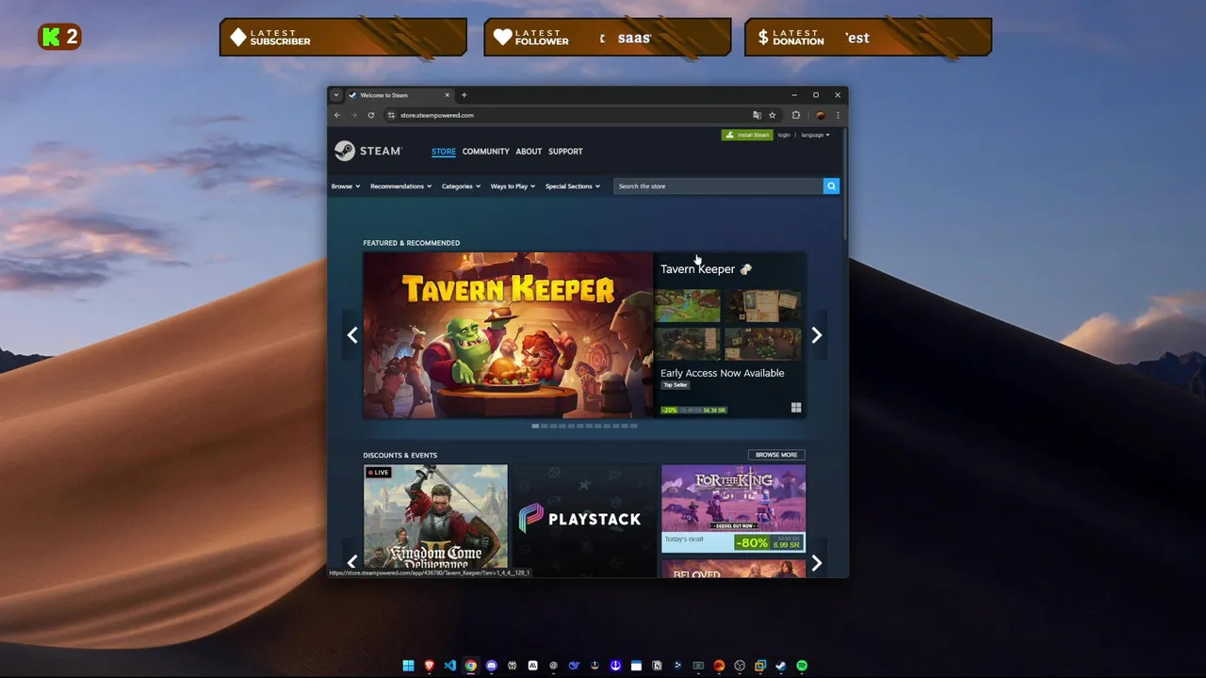The image size is (1206, 678).
Task: Show next featured game with right arrow
Action: pyautogui.click(x=817, y=335)
